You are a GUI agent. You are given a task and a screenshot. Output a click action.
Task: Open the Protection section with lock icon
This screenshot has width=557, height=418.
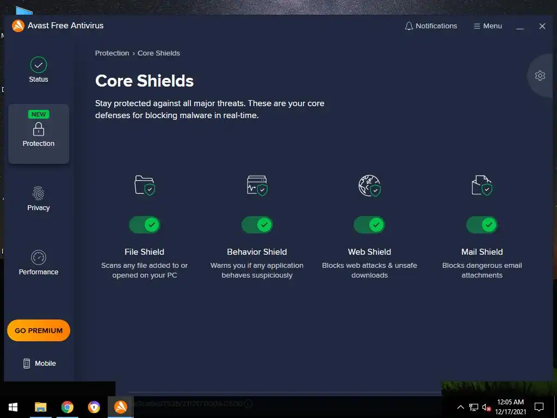pyautogui.click(x=39, y=134)
